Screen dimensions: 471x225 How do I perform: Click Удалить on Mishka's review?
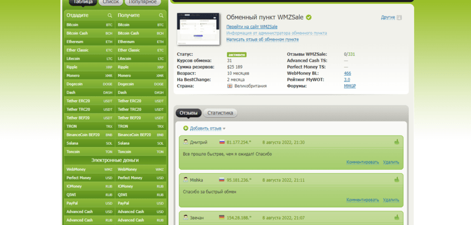(391, 200)
